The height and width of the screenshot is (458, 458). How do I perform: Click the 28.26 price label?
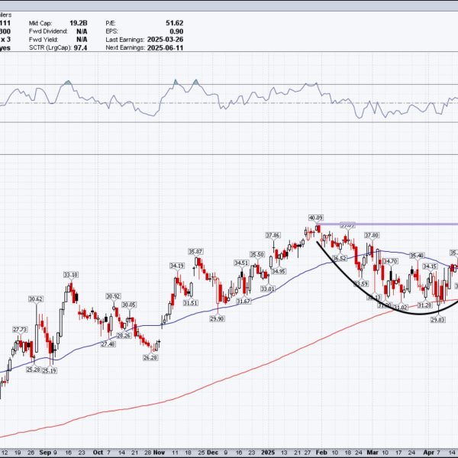pyautogui.click(x=124, y=336)
